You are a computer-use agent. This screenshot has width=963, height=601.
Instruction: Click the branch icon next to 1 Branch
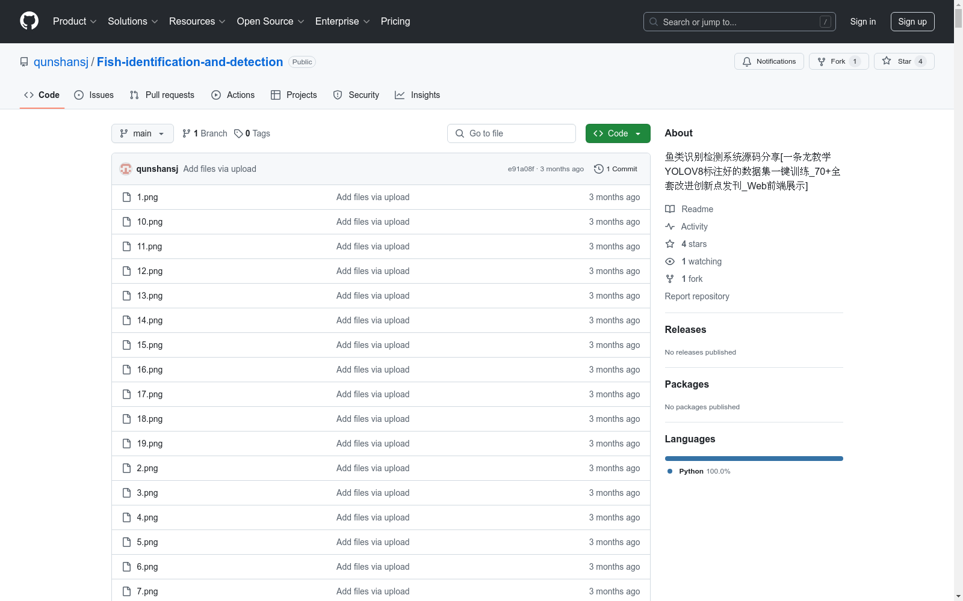click(187, 133)
